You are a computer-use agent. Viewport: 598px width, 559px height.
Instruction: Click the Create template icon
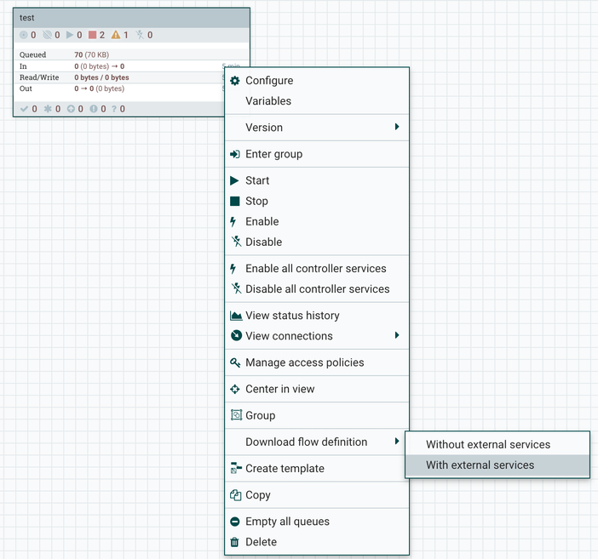pos(236,468)
